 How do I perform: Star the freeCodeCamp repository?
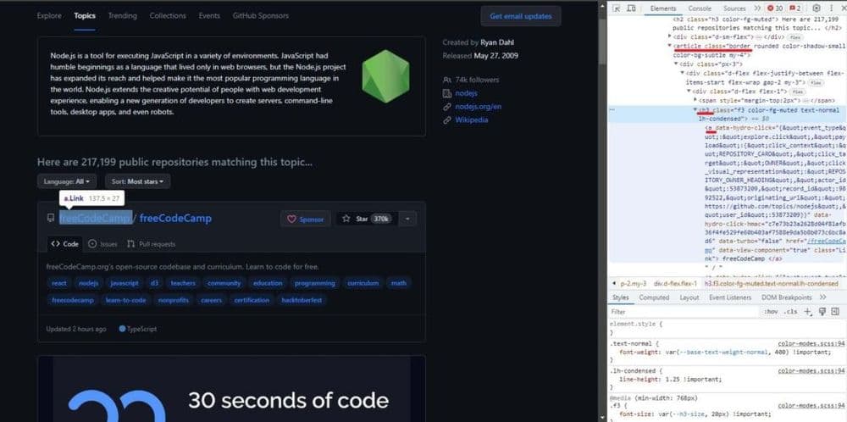(366, 219)
